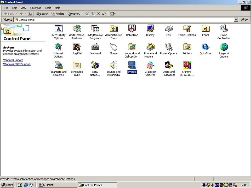
Task: Open the Tools menu
Action: click(x=48, y=8)
